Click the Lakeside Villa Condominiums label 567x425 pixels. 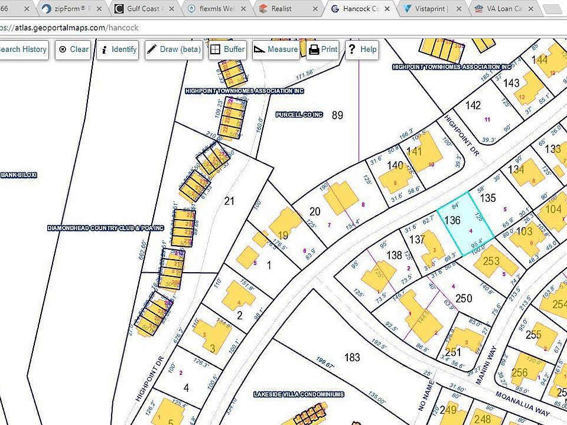tap(299, 394)
